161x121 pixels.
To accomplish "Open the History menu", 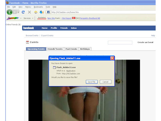I will pos(28,7).
